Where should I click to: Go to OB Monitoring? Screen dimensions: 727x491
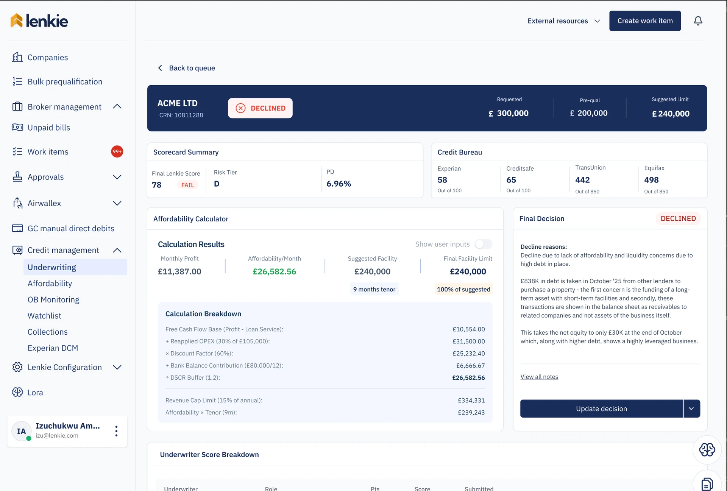(x=53, y=299)
